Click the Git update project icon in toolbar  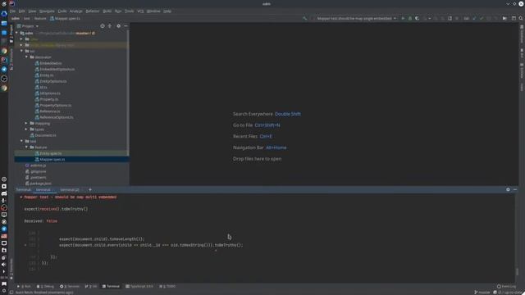[x=474, y=18]
